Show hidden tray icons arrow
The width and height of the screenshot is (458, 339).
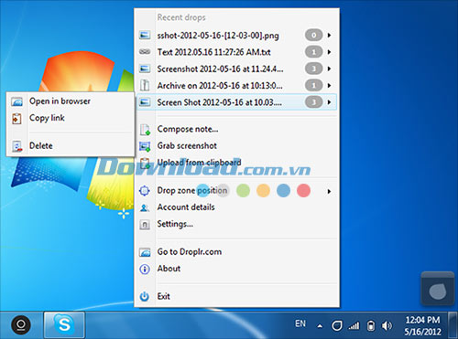(x=320, y=326)
